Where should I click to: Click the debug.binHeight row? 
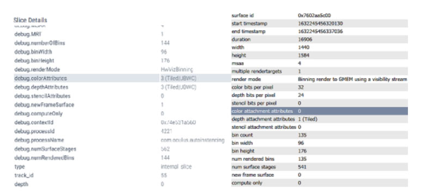pyautogui.click(x=120, y=60)
